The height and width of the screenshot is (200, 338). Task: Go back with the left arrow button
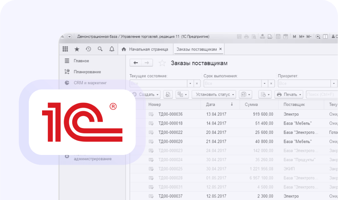click(x=135, y=63)
